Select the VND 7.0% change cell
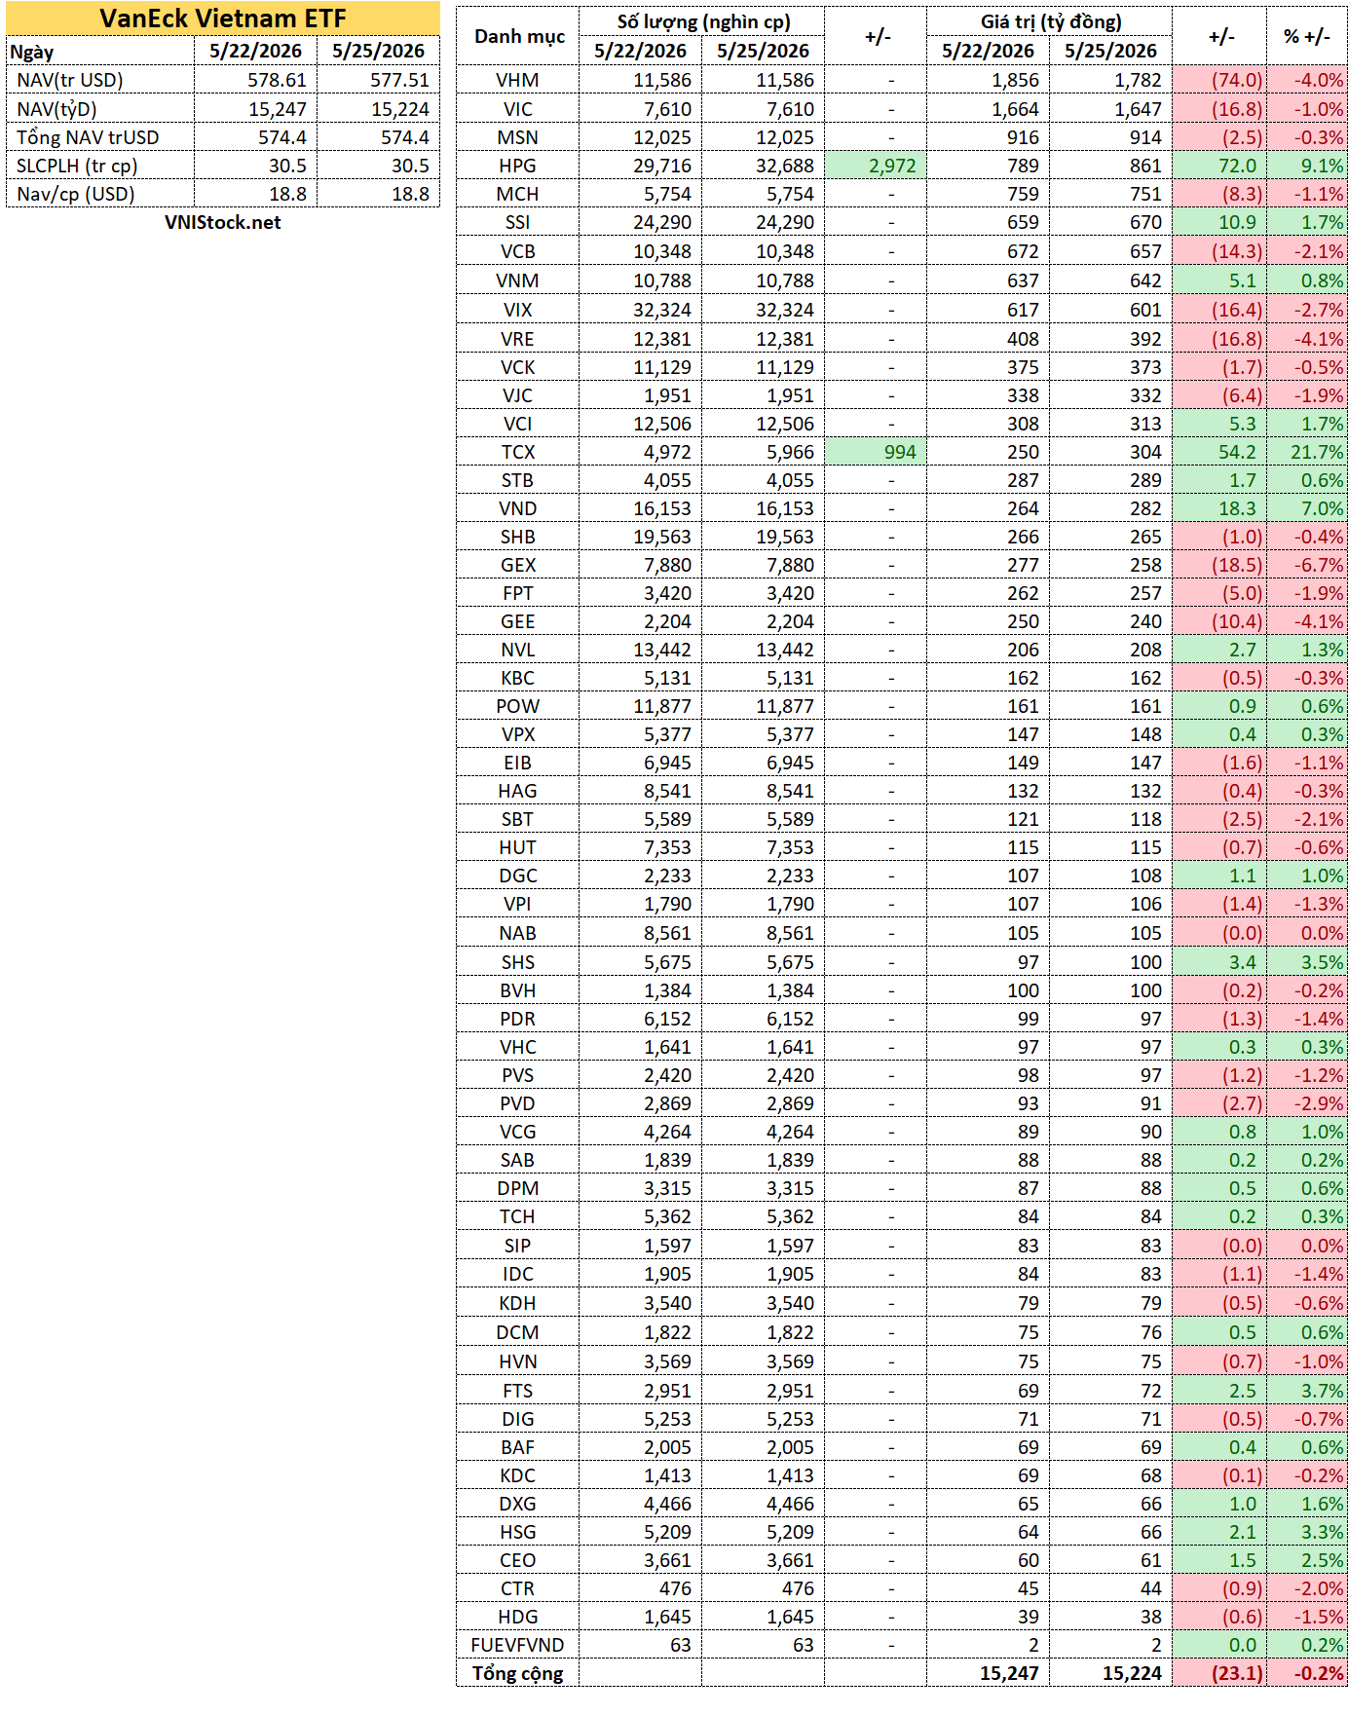 pyautogui.click(x=1307, y=508)
